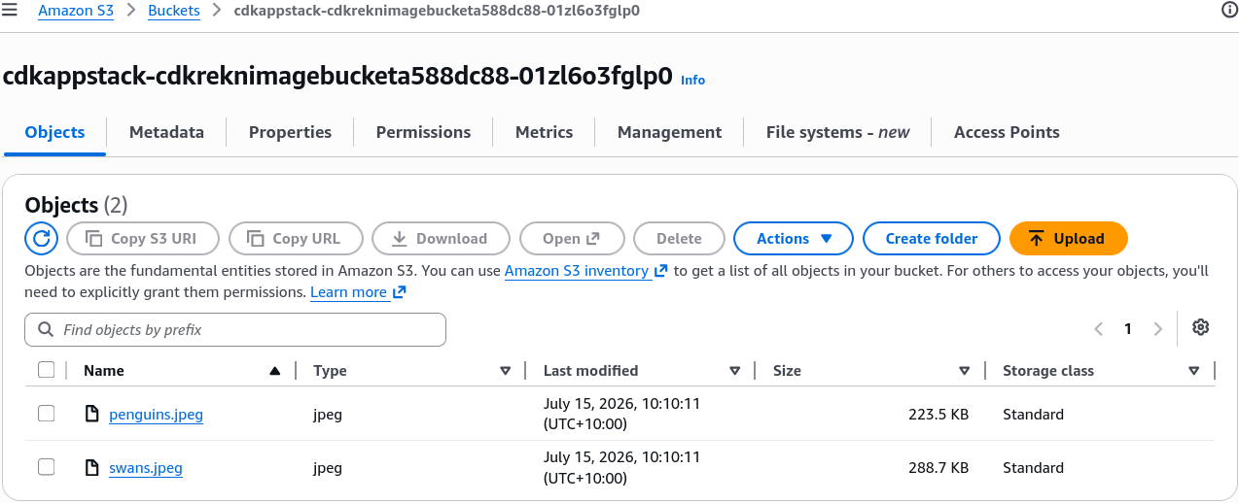
Task: Click the Standard storage class for swans.jpeg
Action: 1033,468
